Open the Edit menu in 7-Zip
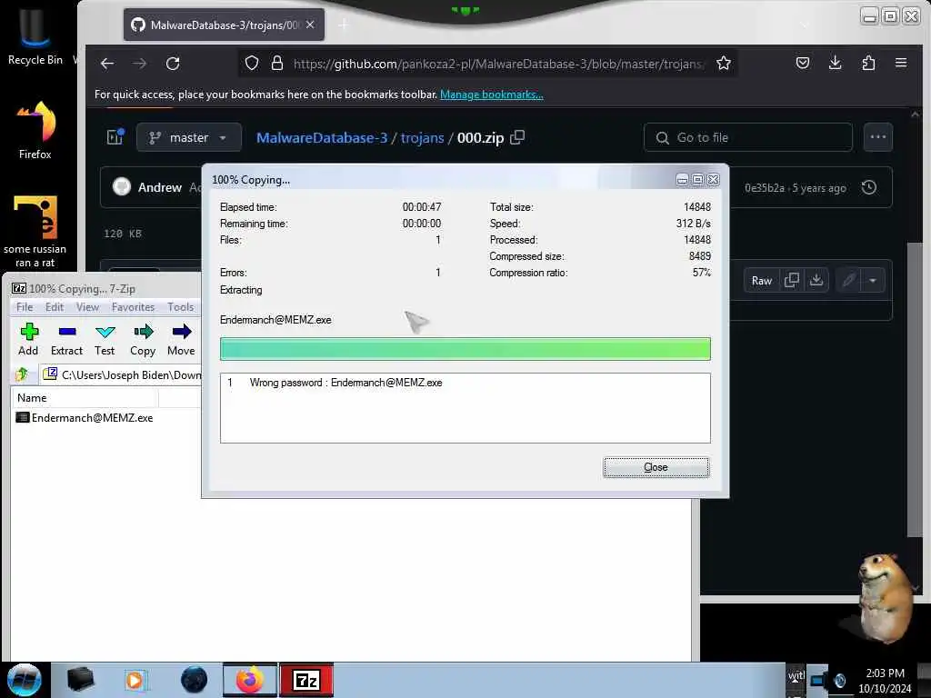The image size is (931, 698). click(x=54, y=307)
